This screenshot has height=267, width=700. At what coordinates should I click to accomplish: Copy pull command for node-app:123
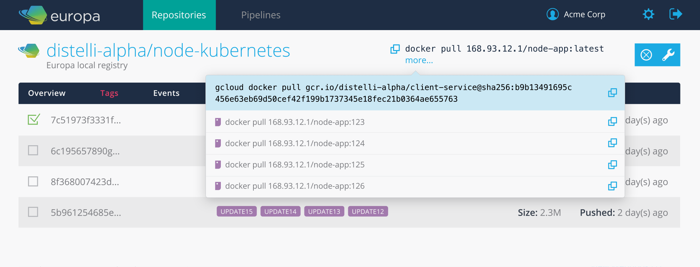(612, 121)
